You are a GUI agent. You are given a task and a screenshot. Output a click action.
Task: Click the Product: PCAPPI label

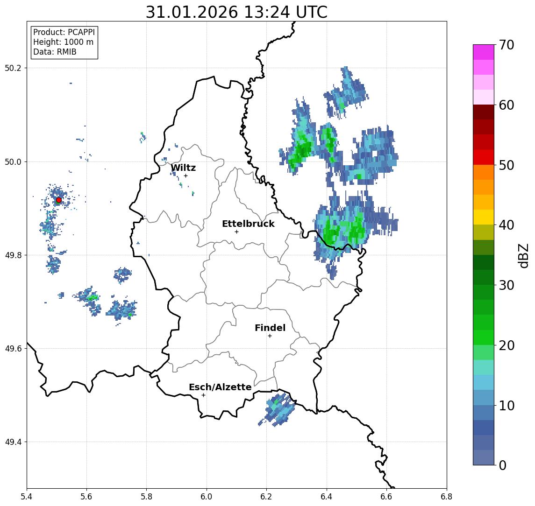tap(64, 32)
